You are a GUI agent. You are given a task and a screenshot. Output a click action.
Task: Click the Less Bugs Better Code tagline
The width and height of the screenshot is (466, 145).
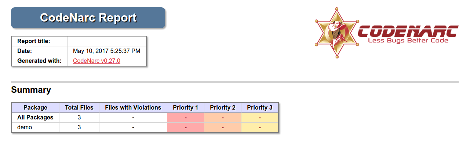pyautogui.click(x=408, y=41)
